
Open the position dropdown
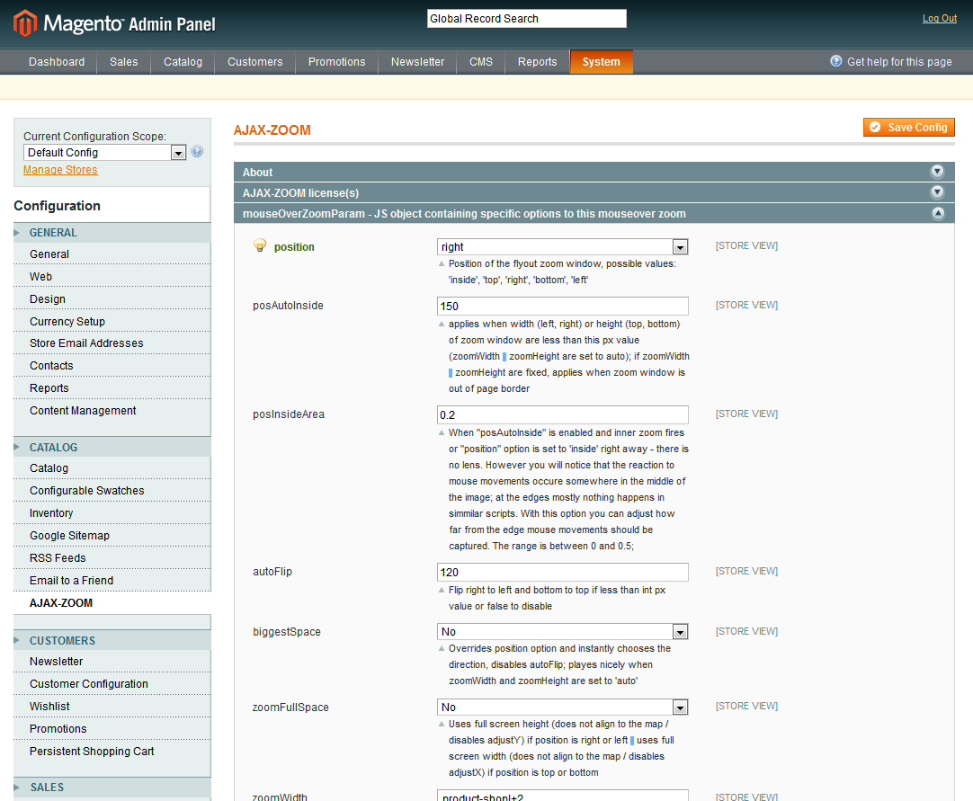coord(563,247)
